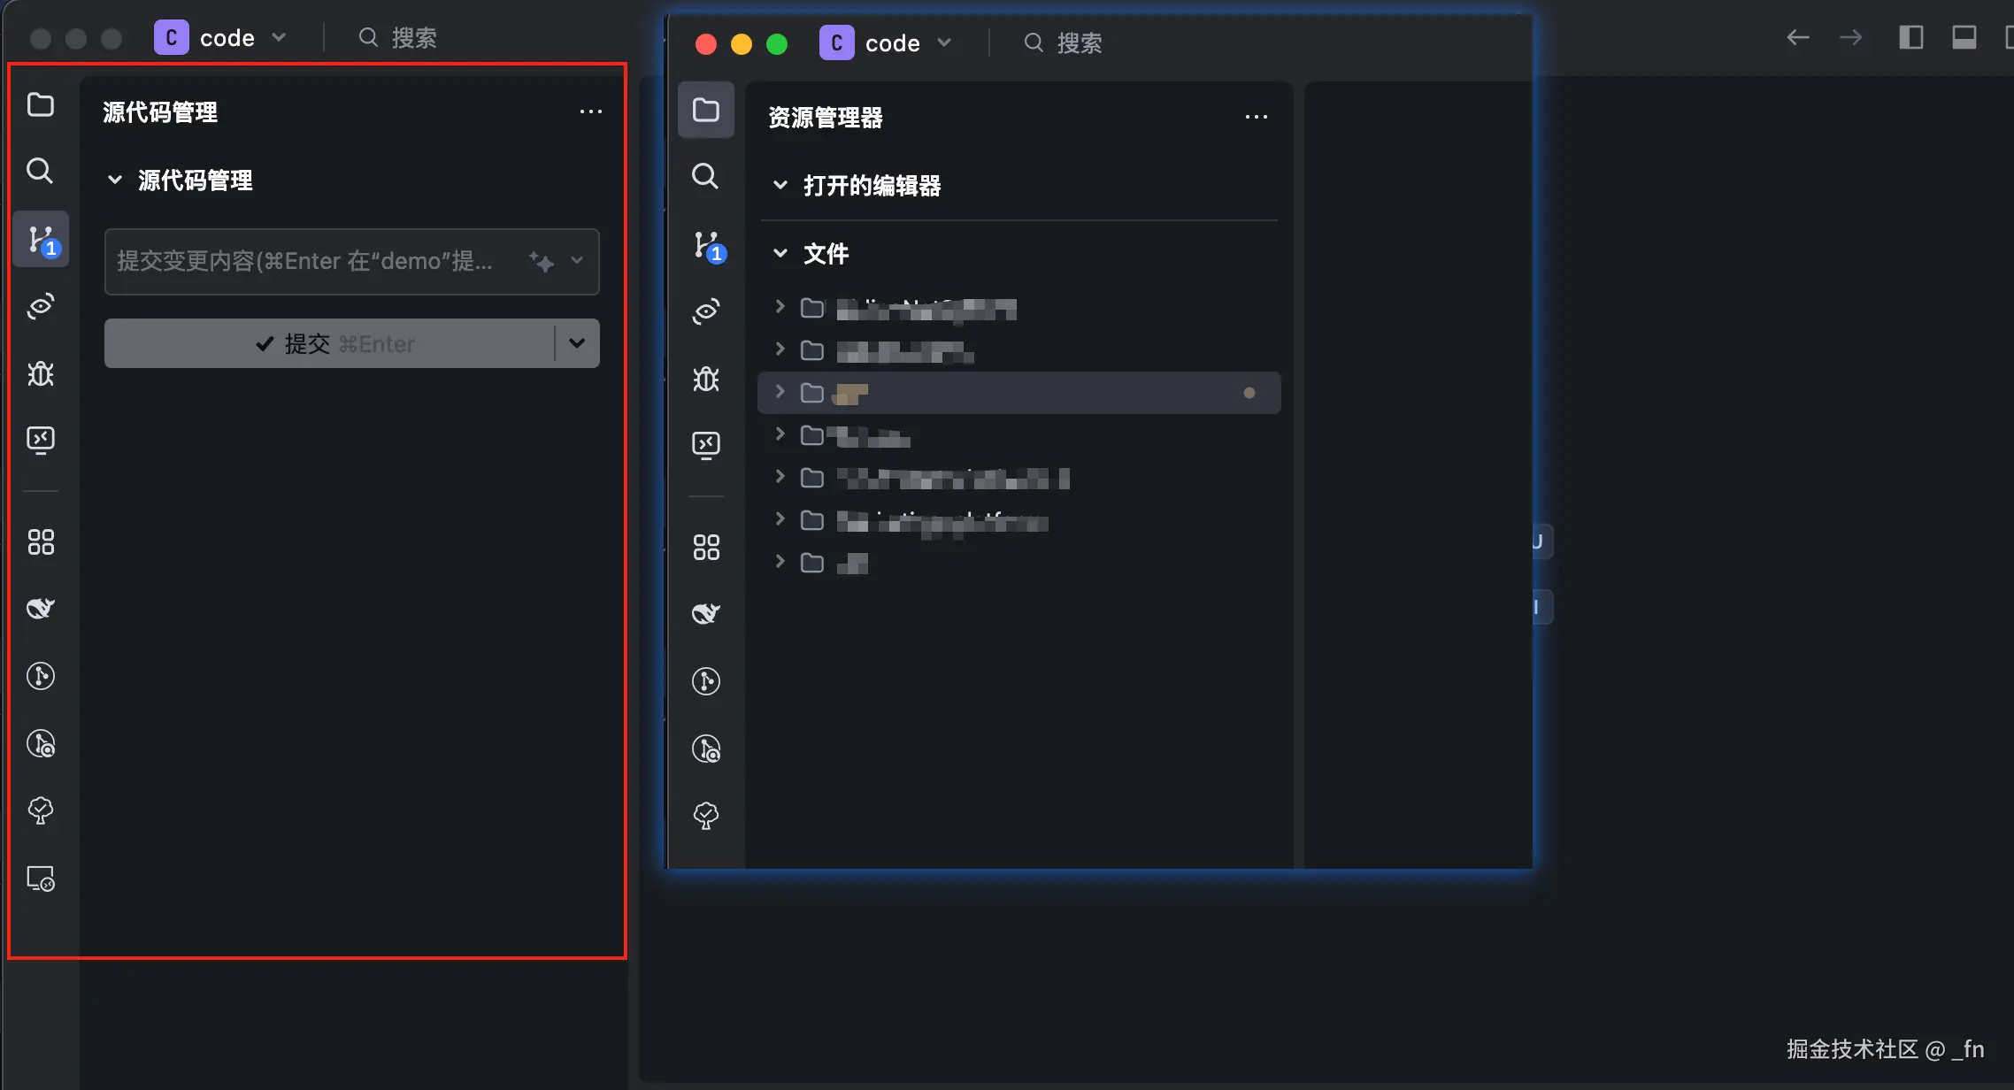Toggle the bottom panel layout icon top right
The width and height of the screenshot is (2014, 1090).
(x=1964, y=37)
